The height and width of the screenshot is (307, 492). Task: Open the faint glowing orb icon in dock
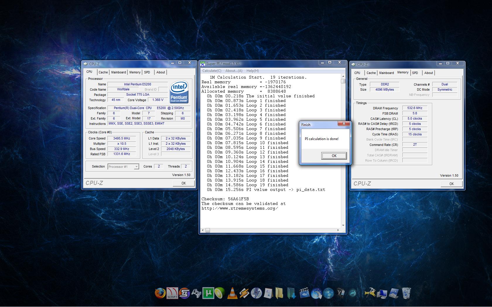point(353,293)
